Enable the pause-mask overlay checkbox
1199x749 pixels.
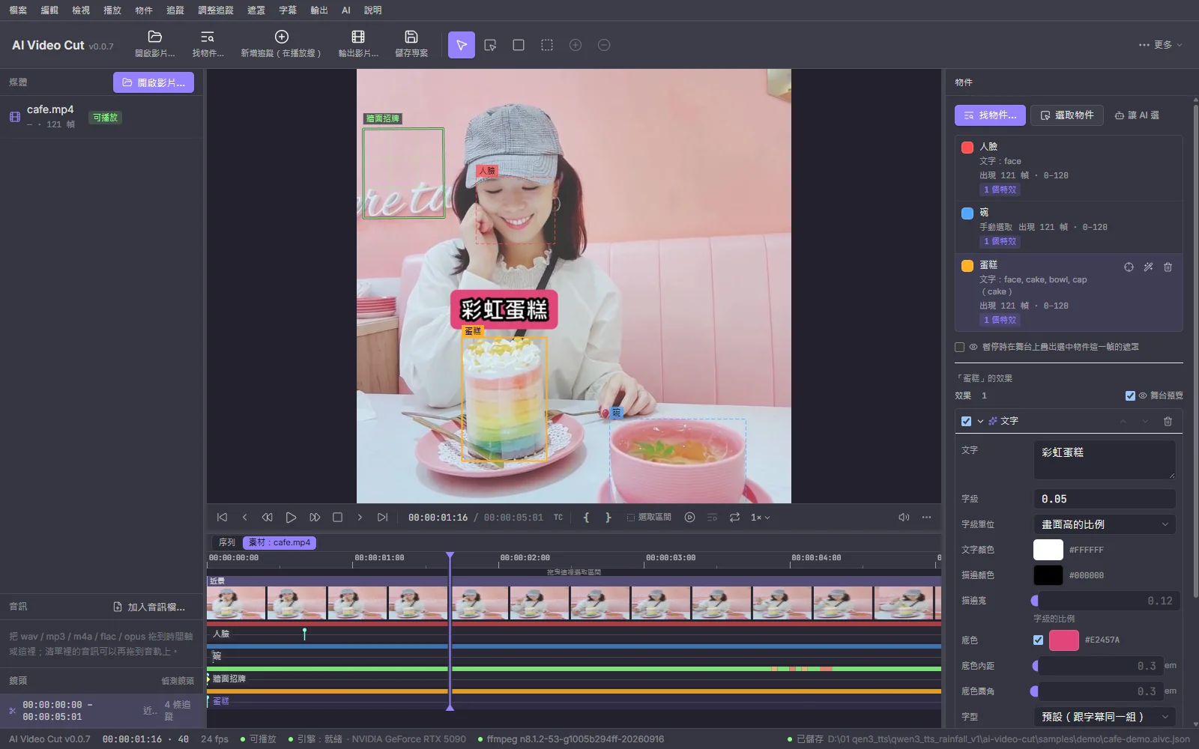[x=959, y=347]
